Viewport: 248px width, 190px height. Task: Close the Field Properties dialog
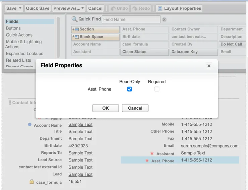(x=209, y=66)
